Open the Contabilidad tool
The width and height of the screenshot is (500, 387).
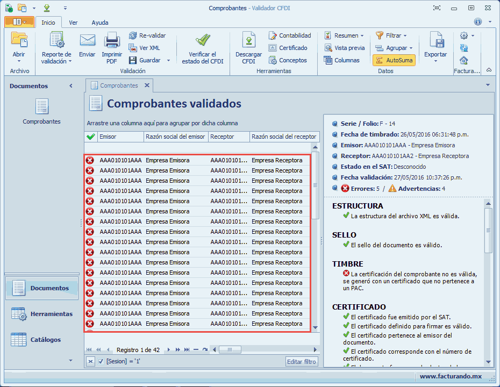(x=290, y=35)
